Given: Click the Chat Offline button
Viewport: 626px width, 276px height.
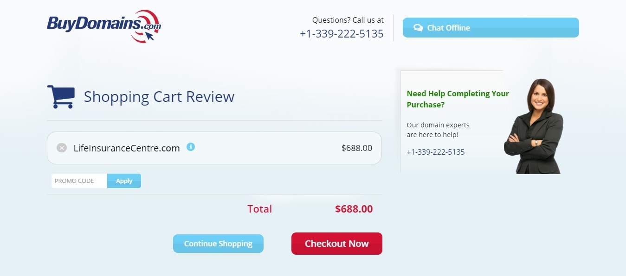Looking at the screenshot, I should pyautogui.click(x=490, y=28).
